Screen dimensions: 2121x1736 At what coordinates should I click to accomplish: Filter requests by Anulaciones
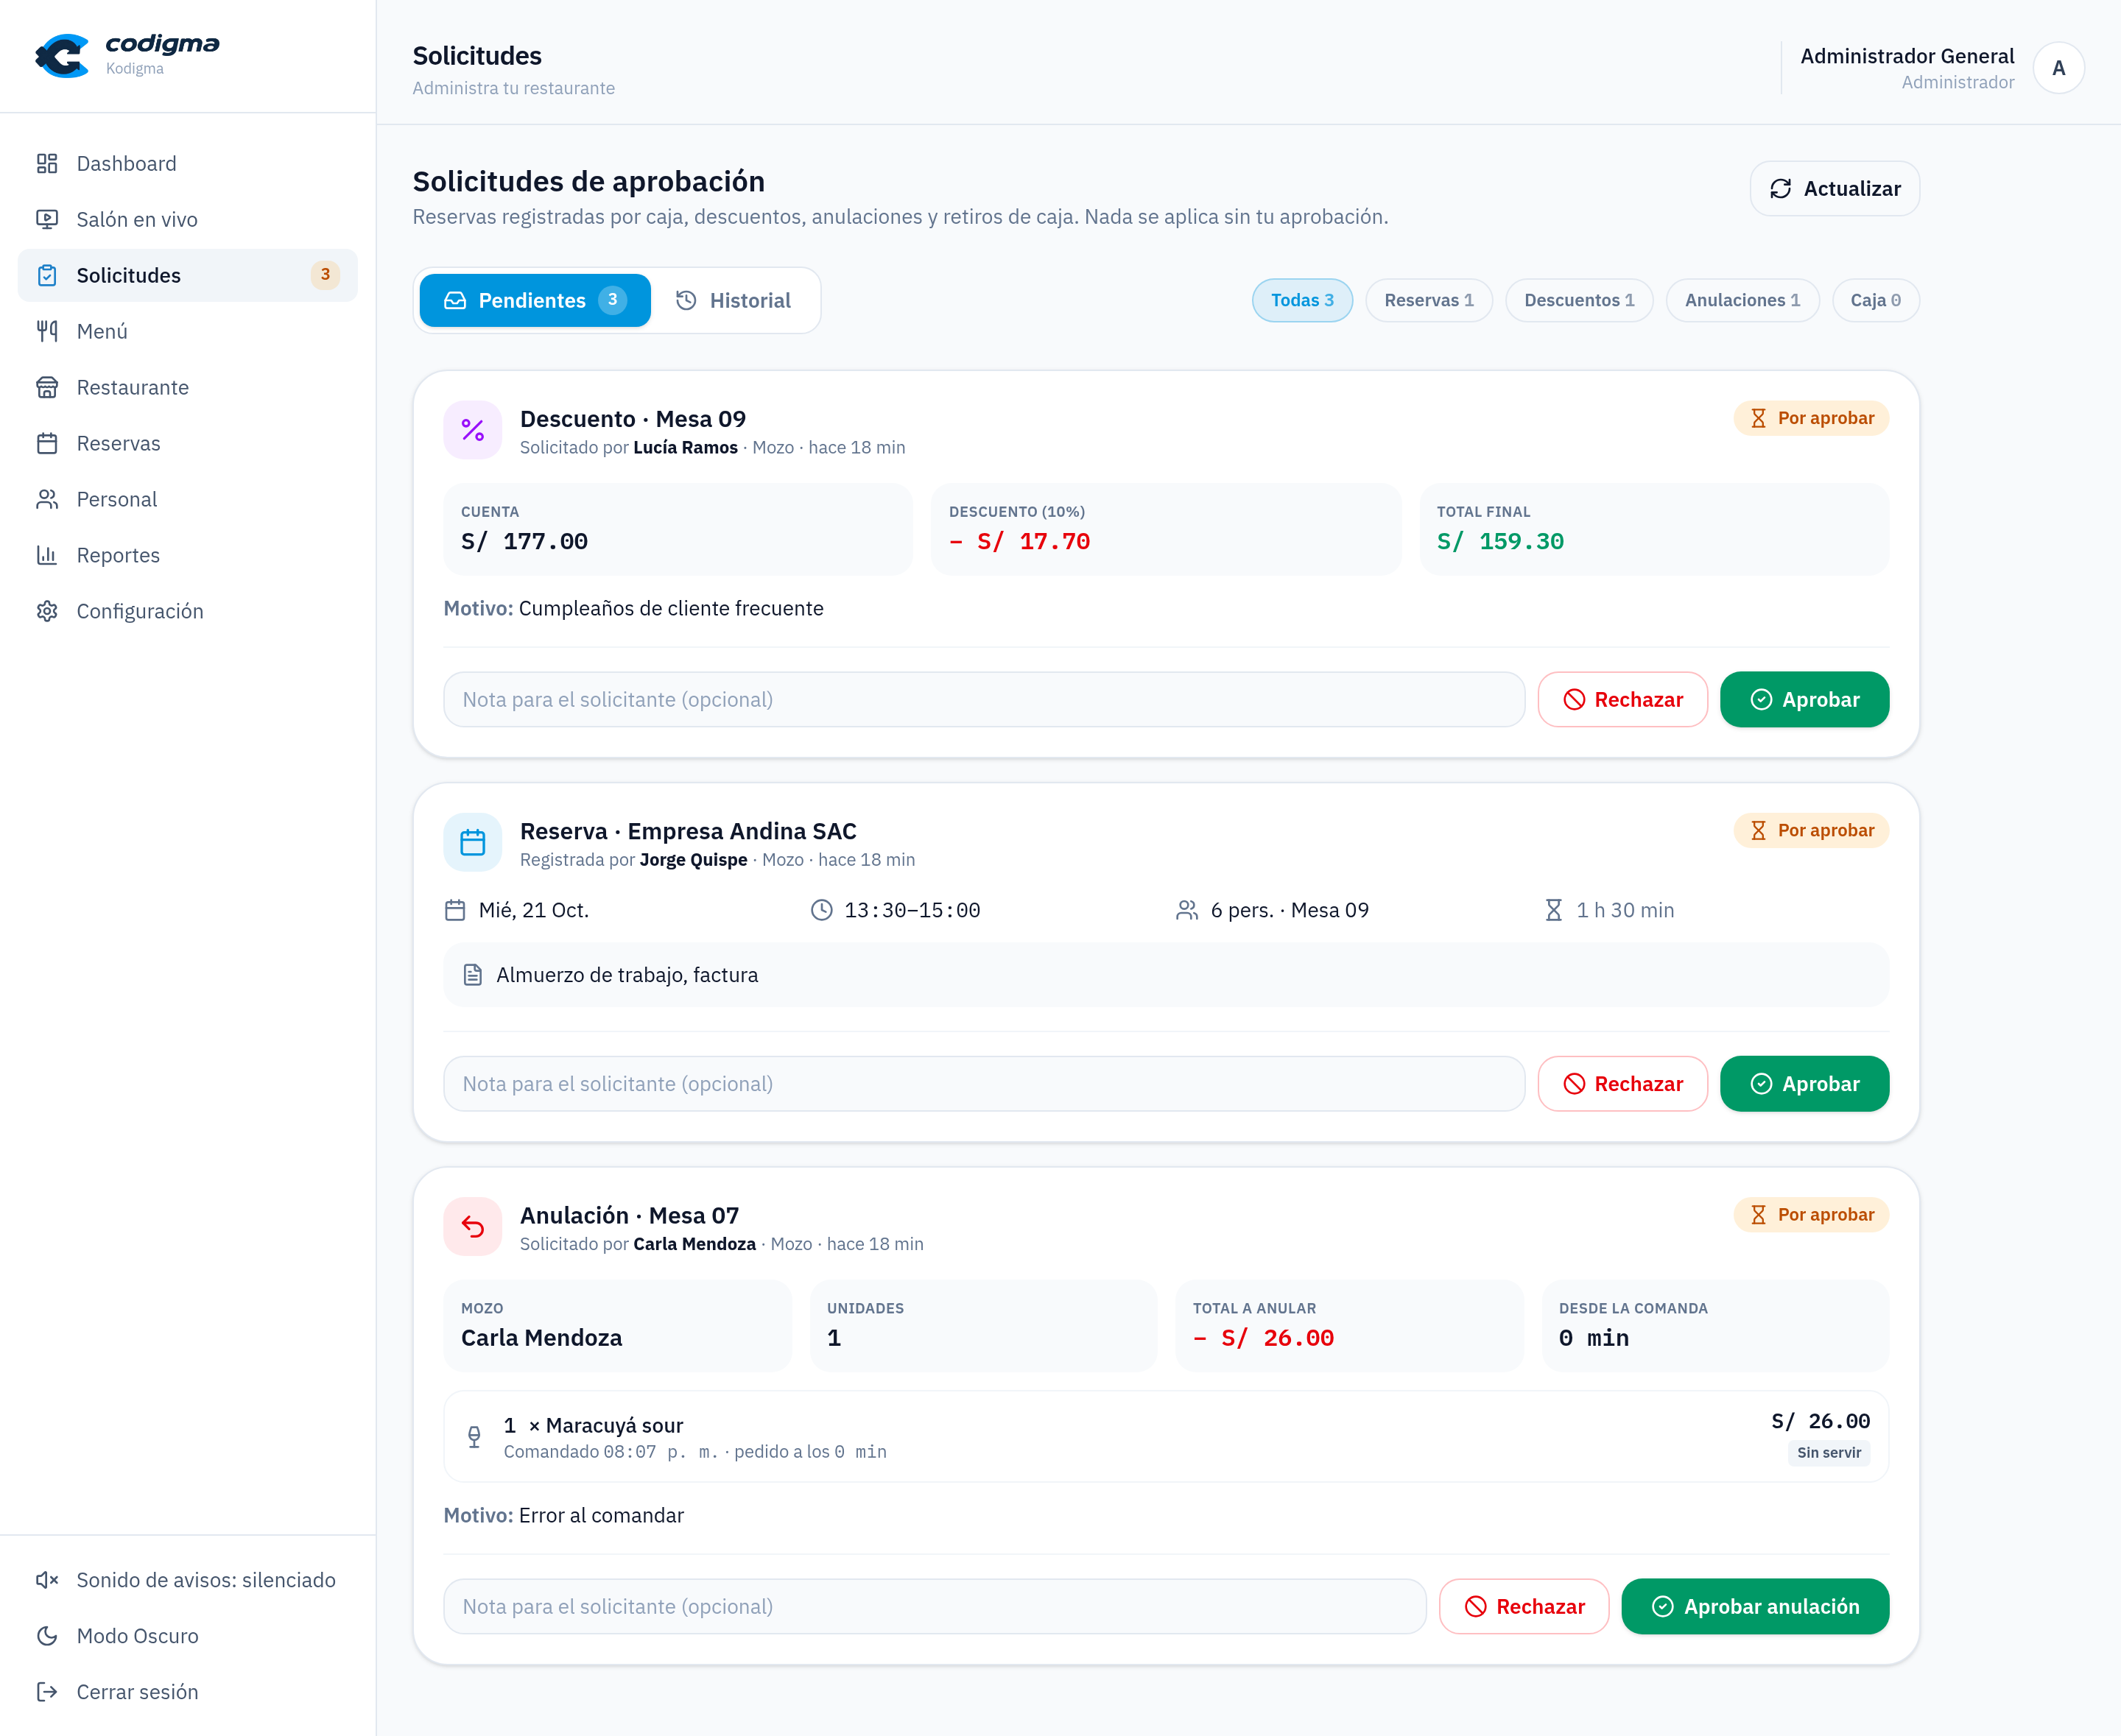coord(1742,300)
